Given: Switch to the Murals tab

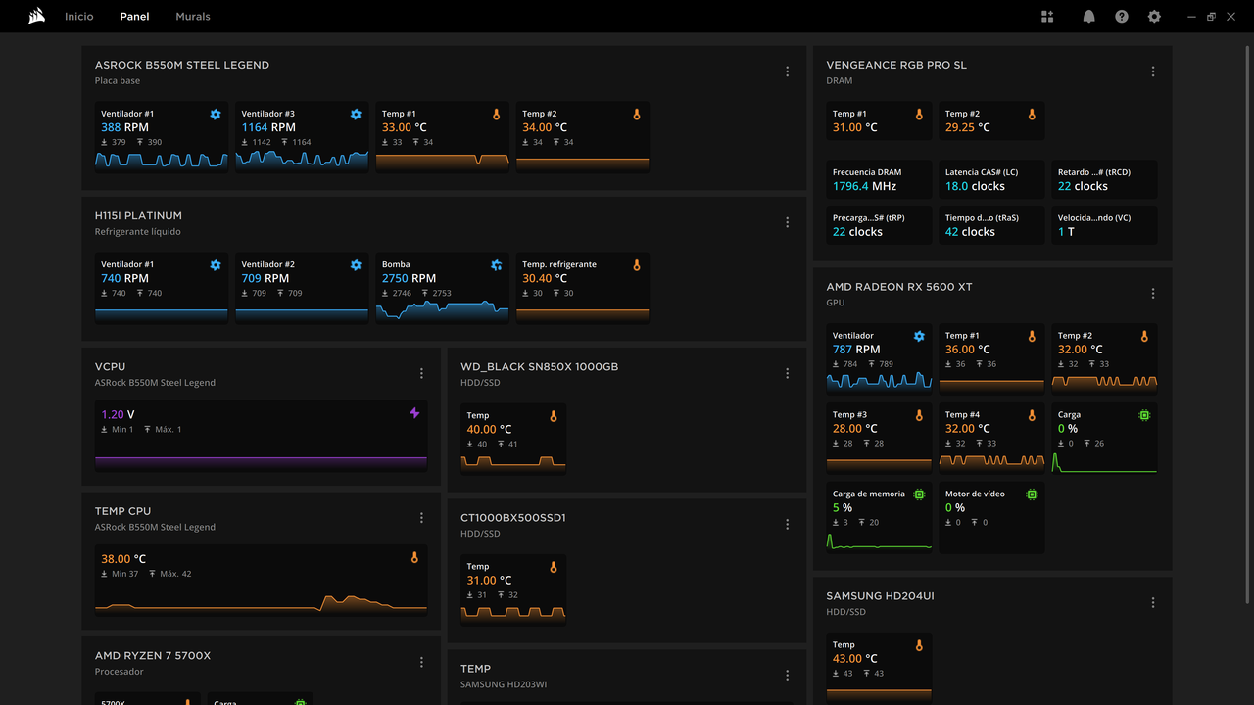Looking at the screenshot, I should (x=193, y=17).
